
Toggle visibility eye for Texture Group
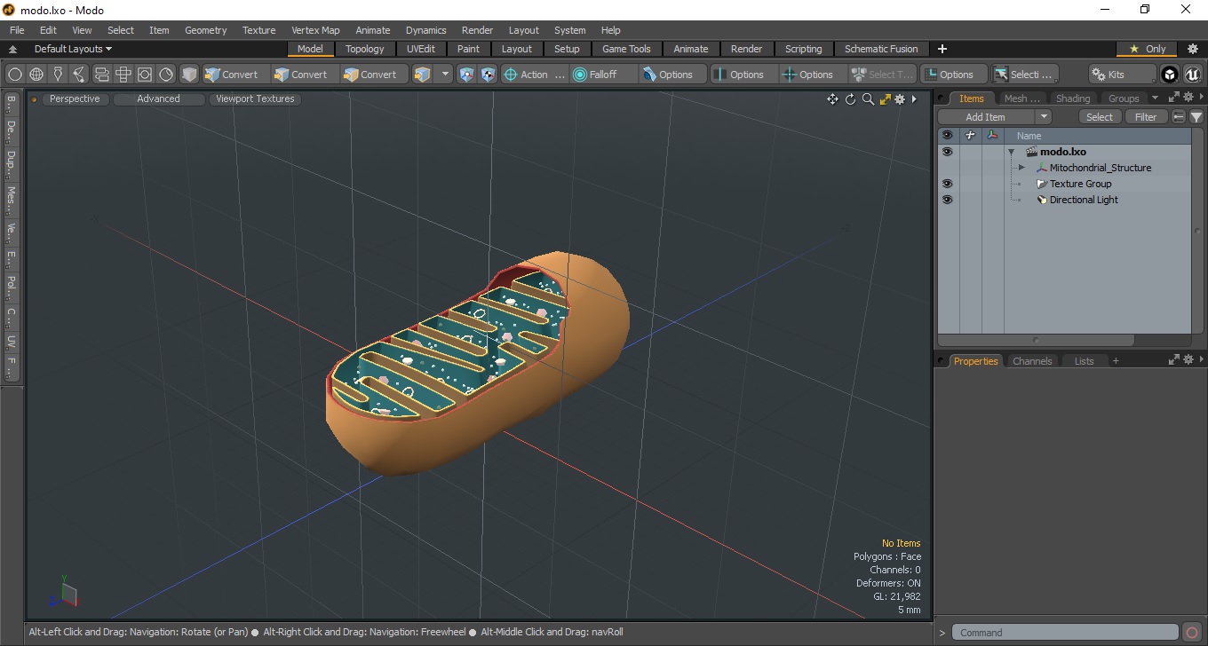[947, 184]
